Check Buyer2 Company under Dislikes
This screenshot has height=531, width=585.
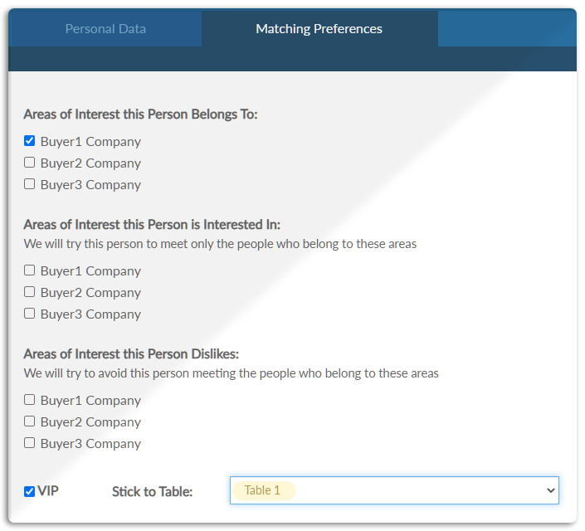30,421
